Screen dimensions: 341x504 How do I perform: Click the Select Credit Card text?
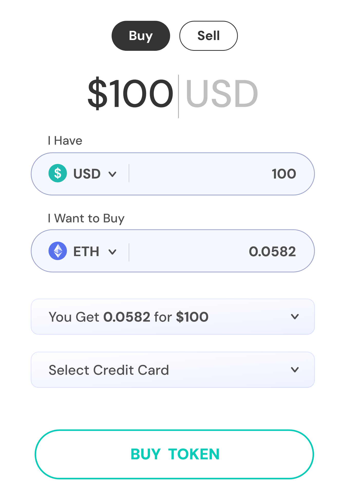(109, 370)
